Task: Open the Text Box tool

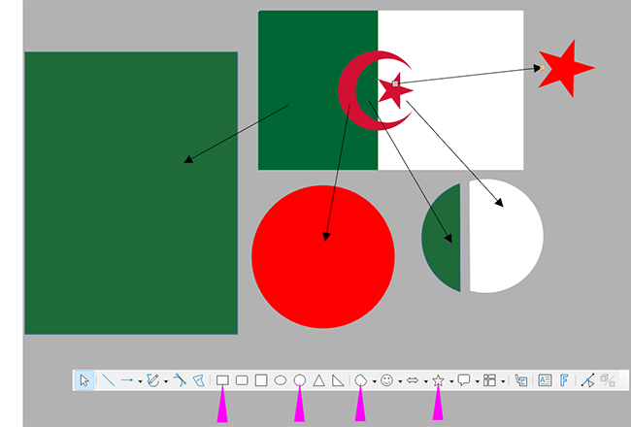Action: [544, 380]
